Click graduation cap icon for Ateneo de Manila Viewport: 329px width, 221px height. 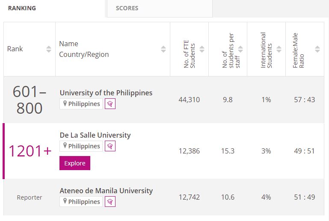coord(110,202)
